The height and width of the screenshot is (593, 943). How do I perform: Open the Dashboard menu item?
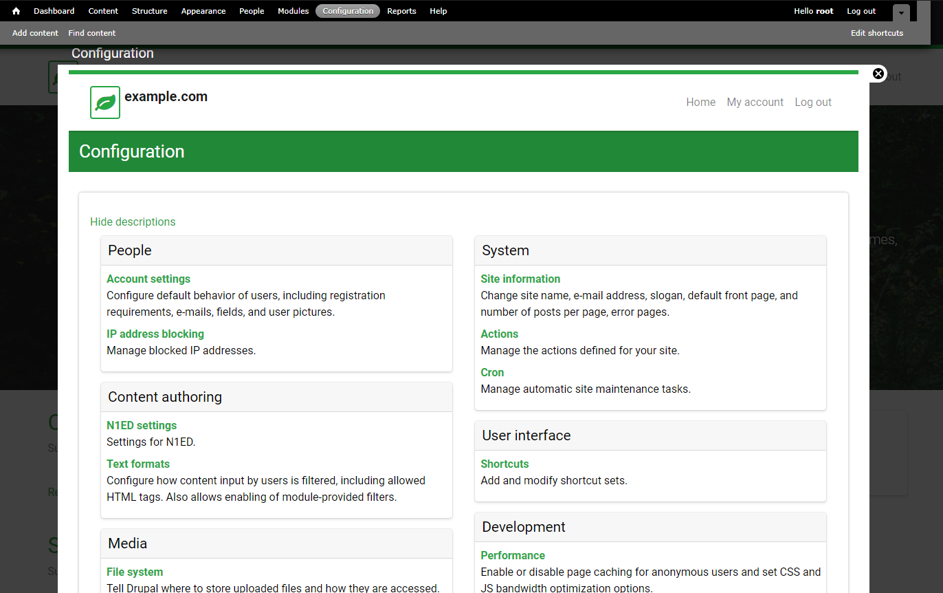[x=54, y=11]
